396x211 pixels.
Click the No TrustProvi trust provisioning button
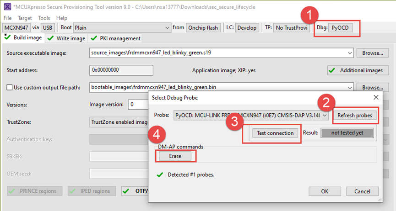tap(292, 28)
